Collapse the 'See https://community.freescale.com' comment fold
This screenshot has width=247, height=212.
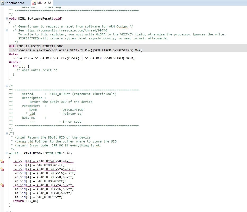[7, 30]
